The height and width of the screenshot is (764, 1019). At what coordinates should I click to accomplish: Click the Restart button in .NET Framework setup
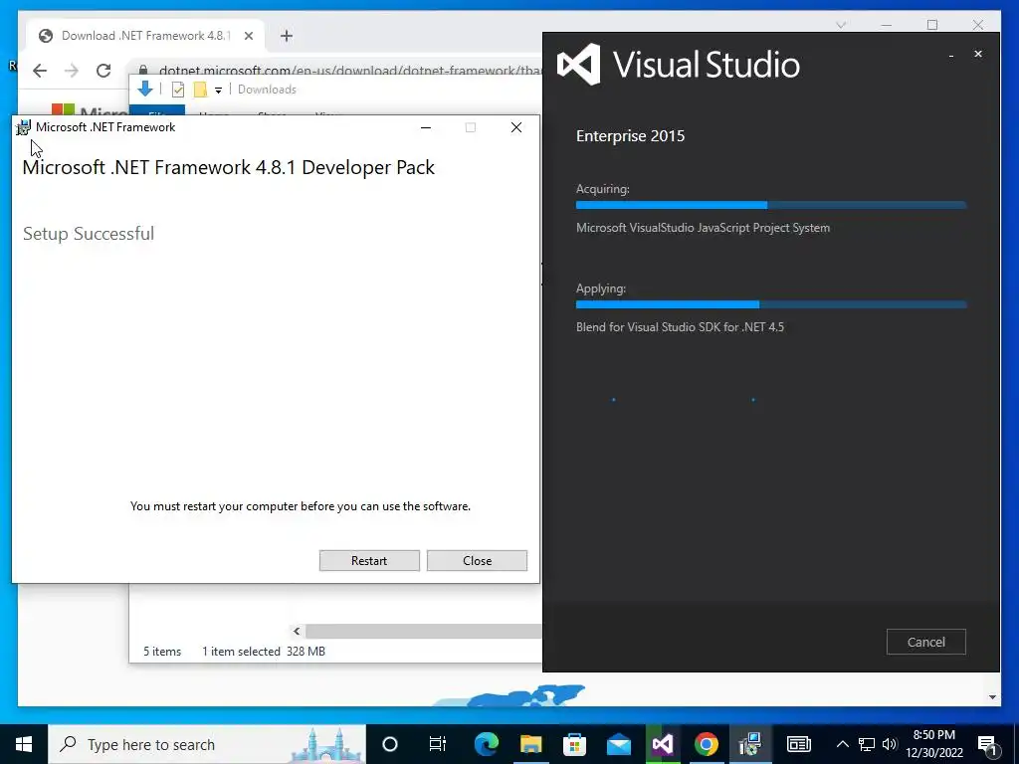click(x=369, y=561)
